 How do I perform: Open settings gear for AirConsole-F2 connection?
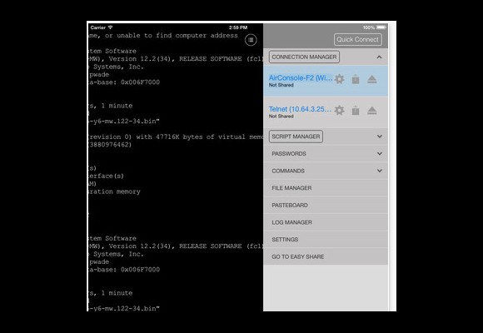pos(339,79)
